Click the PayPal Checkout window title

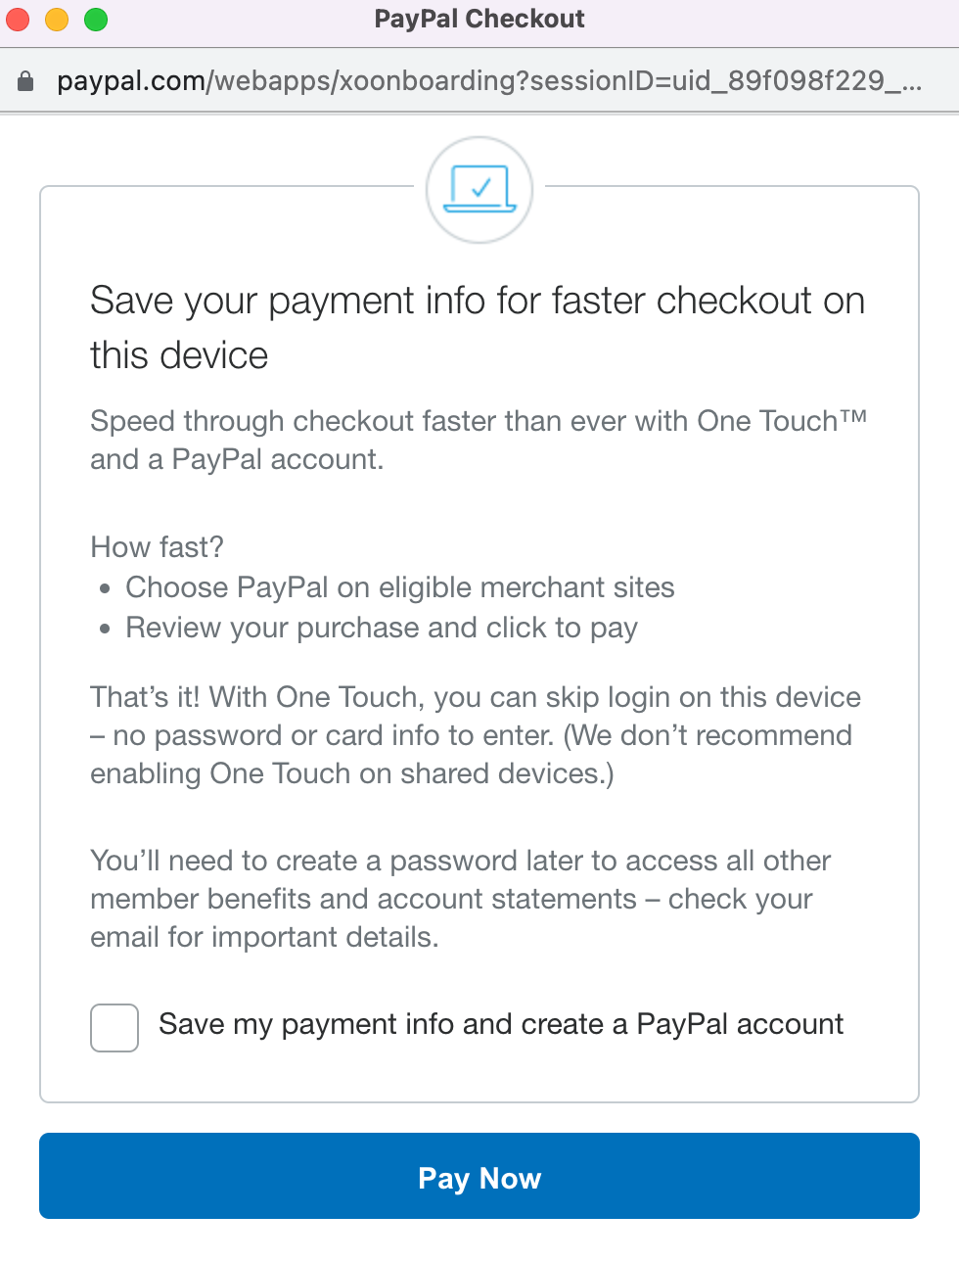pyautogui.click(x=479, y=18)
